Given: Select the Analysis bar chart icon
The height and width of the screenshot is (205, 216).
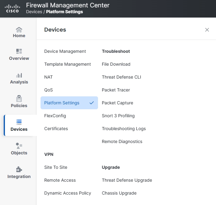Looking at the screenshot, I should click(19, 75).
